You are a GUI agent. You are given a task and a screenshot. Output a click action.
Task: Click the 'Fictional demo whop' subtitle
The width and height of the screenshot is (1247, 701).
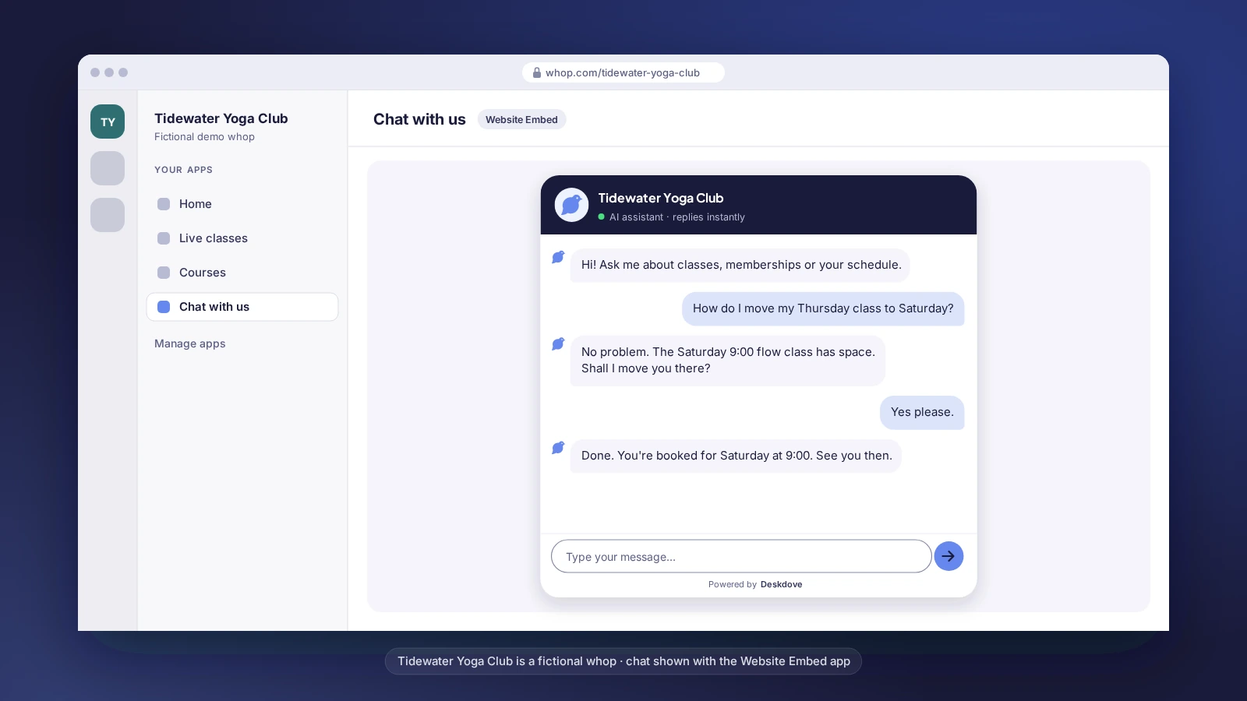pyautogui.click(x=204, y=136)
